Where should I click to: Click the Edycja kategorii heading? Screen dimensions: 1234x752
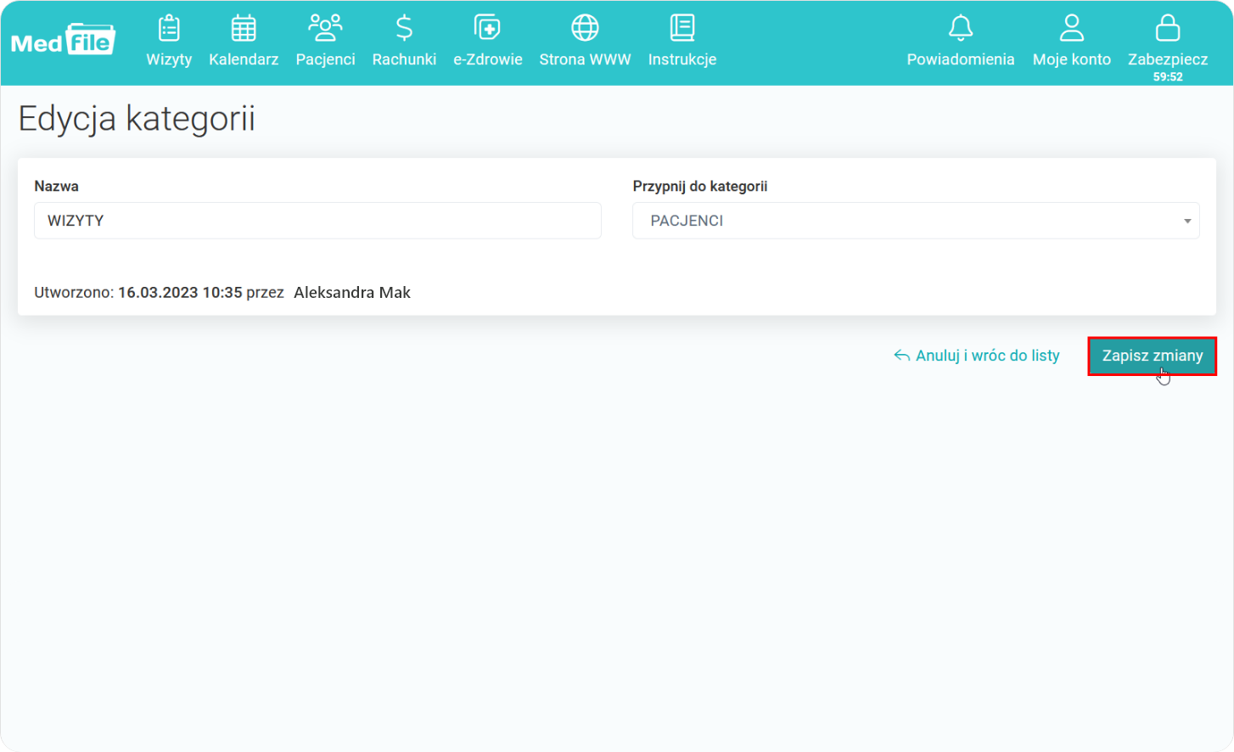pyautogui.click(x=137, y=119)
